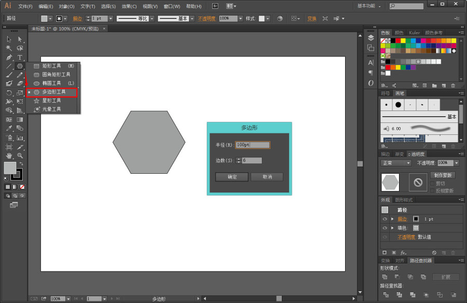The height and width of the screenshot is (303, 467).
Task: Select the Line Segment tool
Action: click(9, 66)
